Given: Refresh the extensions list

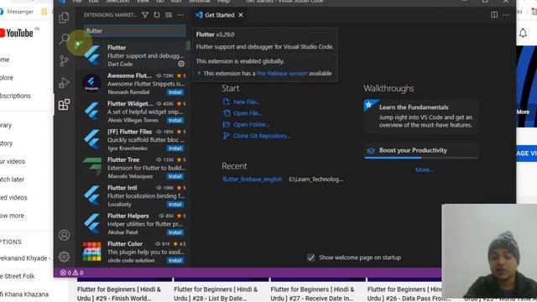Looking at the screenshot, I should (x=157, y=15).
